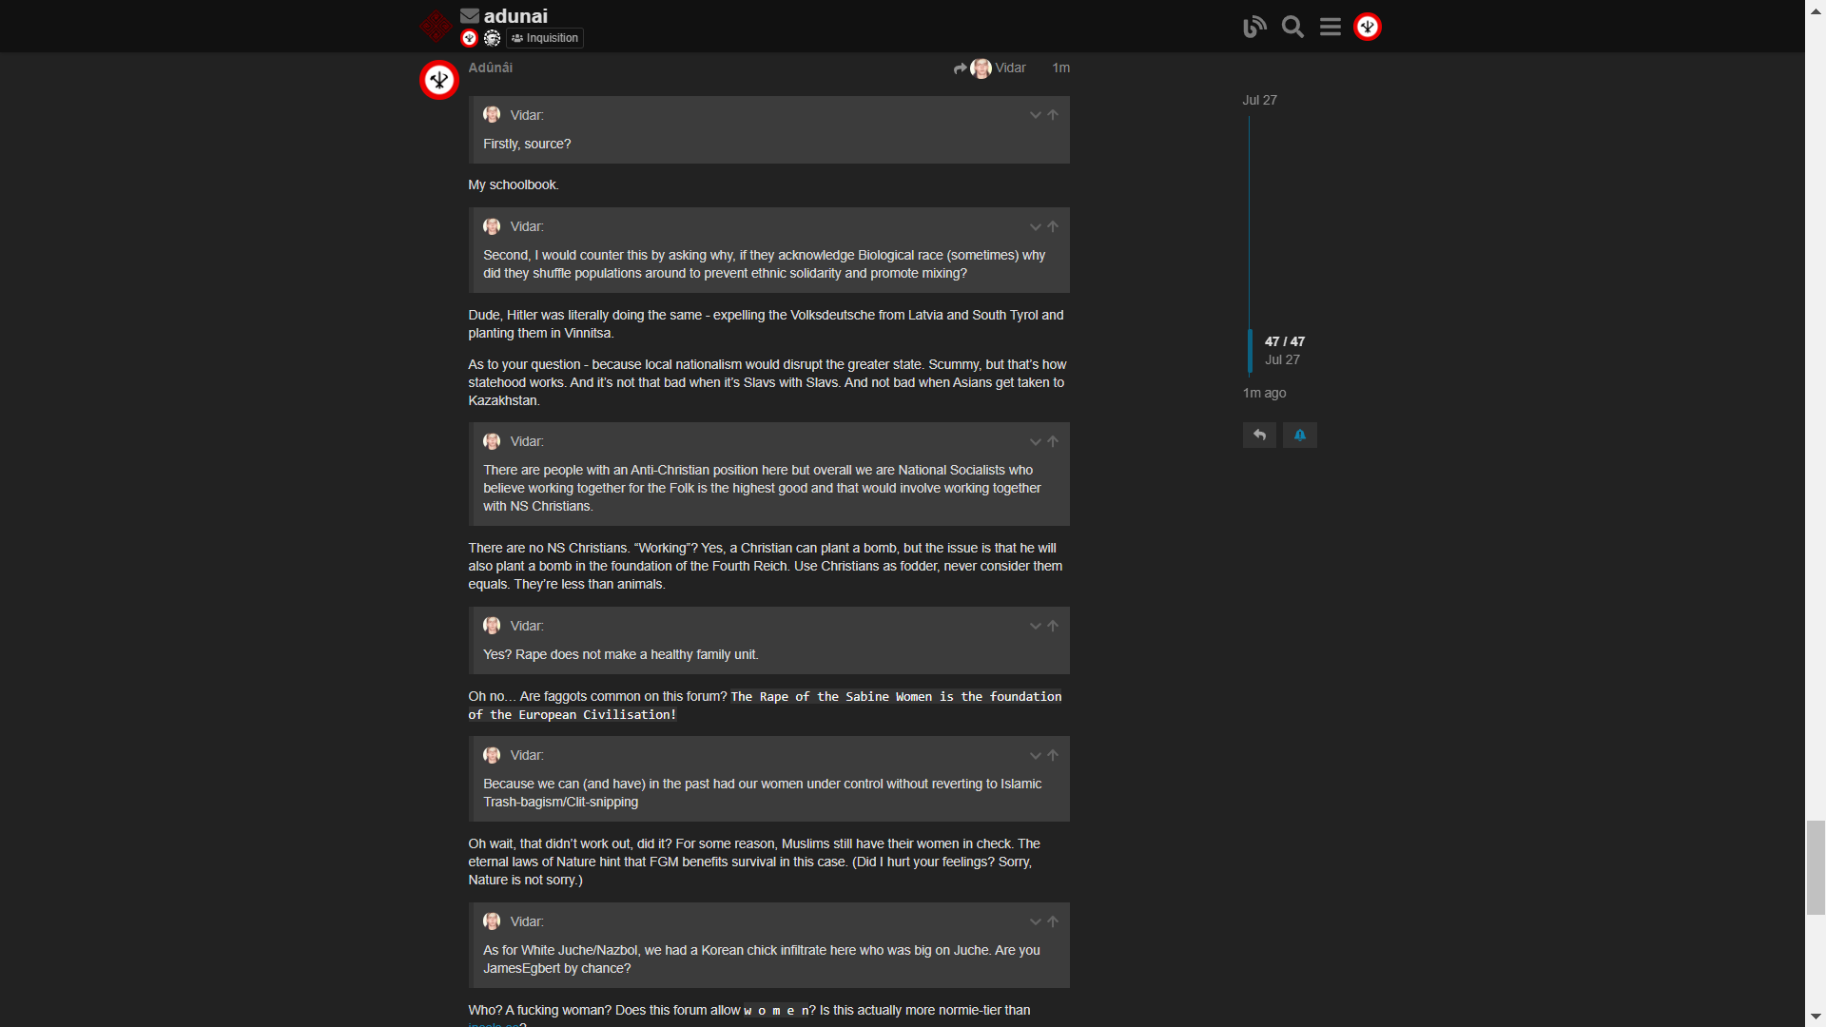Click Vidar avatar in 'As for White Juche/Nazbol' quote
Image resolution: width=1826 pixels, height=1027 pixels.
click(x=492, y=921)
